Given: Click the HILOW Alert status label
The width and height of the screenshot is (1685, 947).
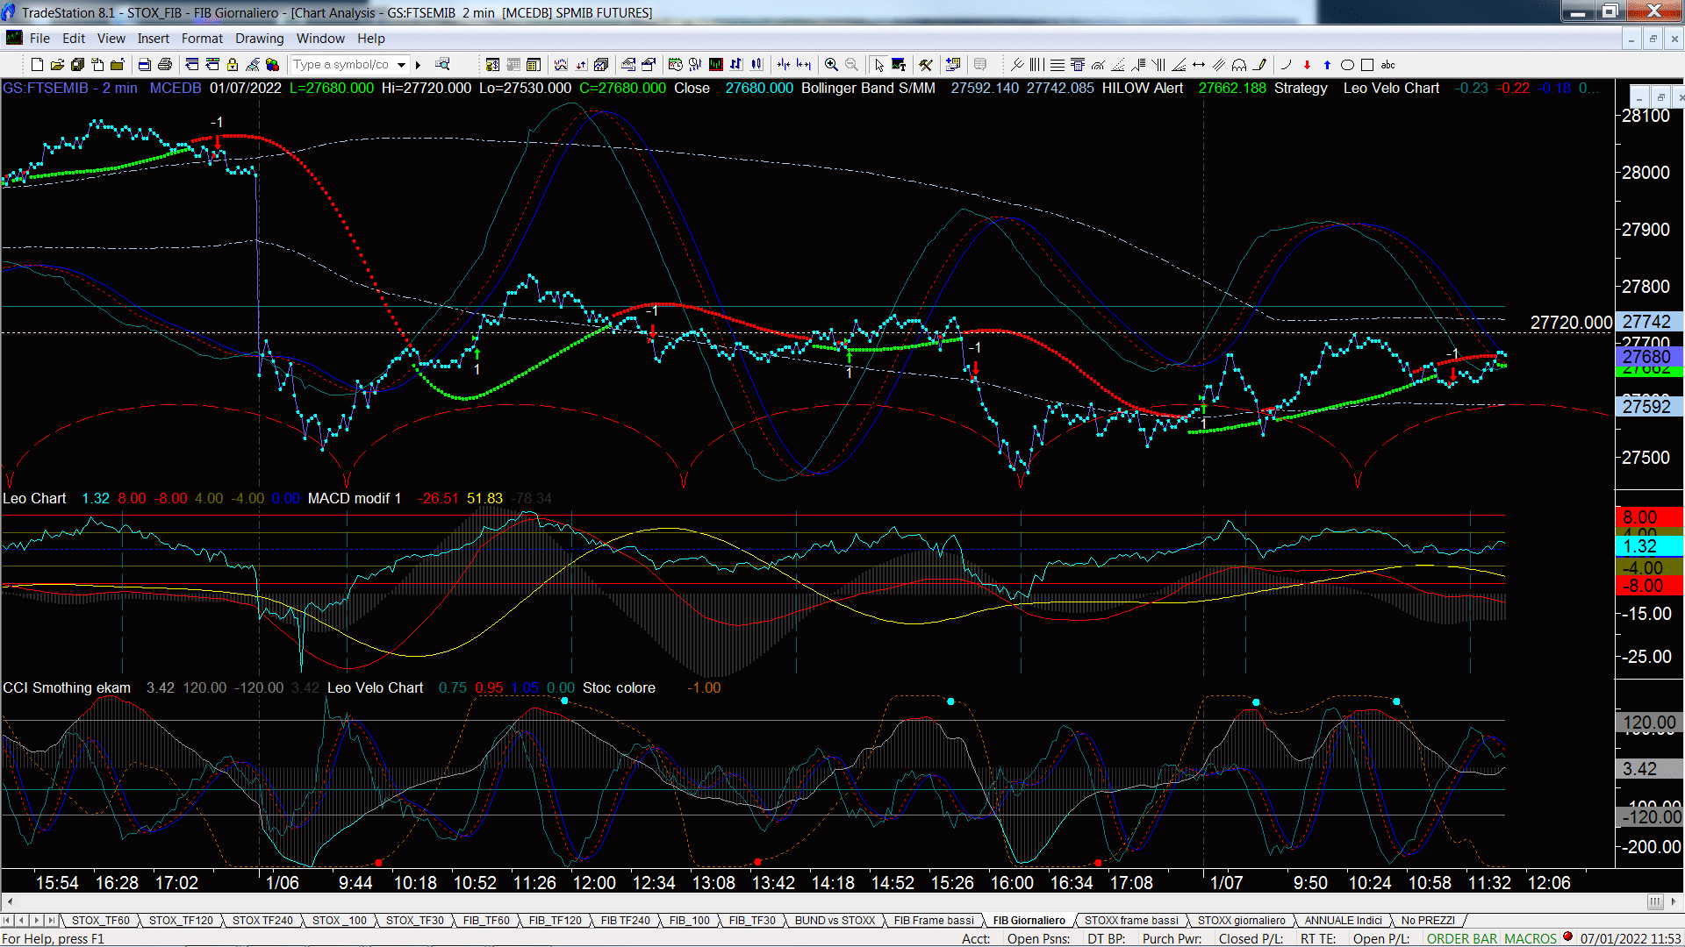Looking at the screenshot, I should 1142,88.
